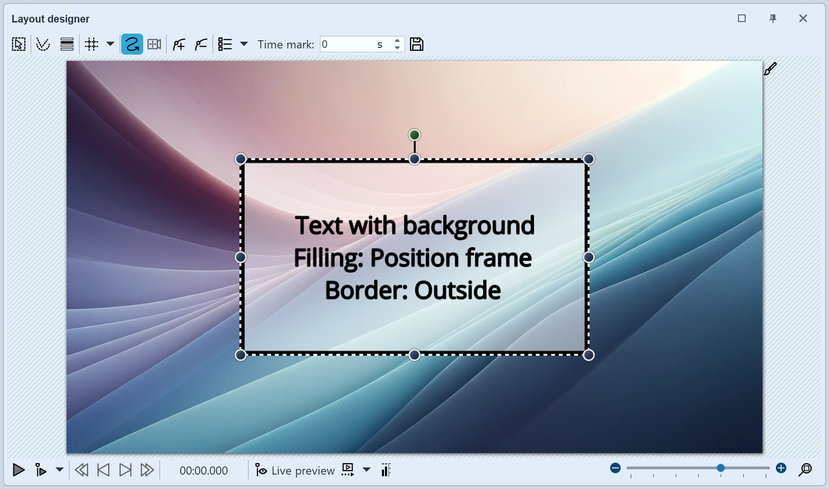Select the curve point selection tool
Screen dimensions: 829x489
click(x=43, y=44)
